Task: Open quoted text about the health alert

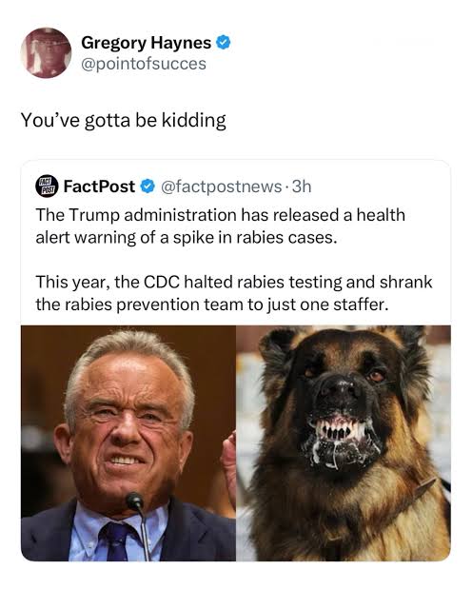Action: tap(220, 226)
